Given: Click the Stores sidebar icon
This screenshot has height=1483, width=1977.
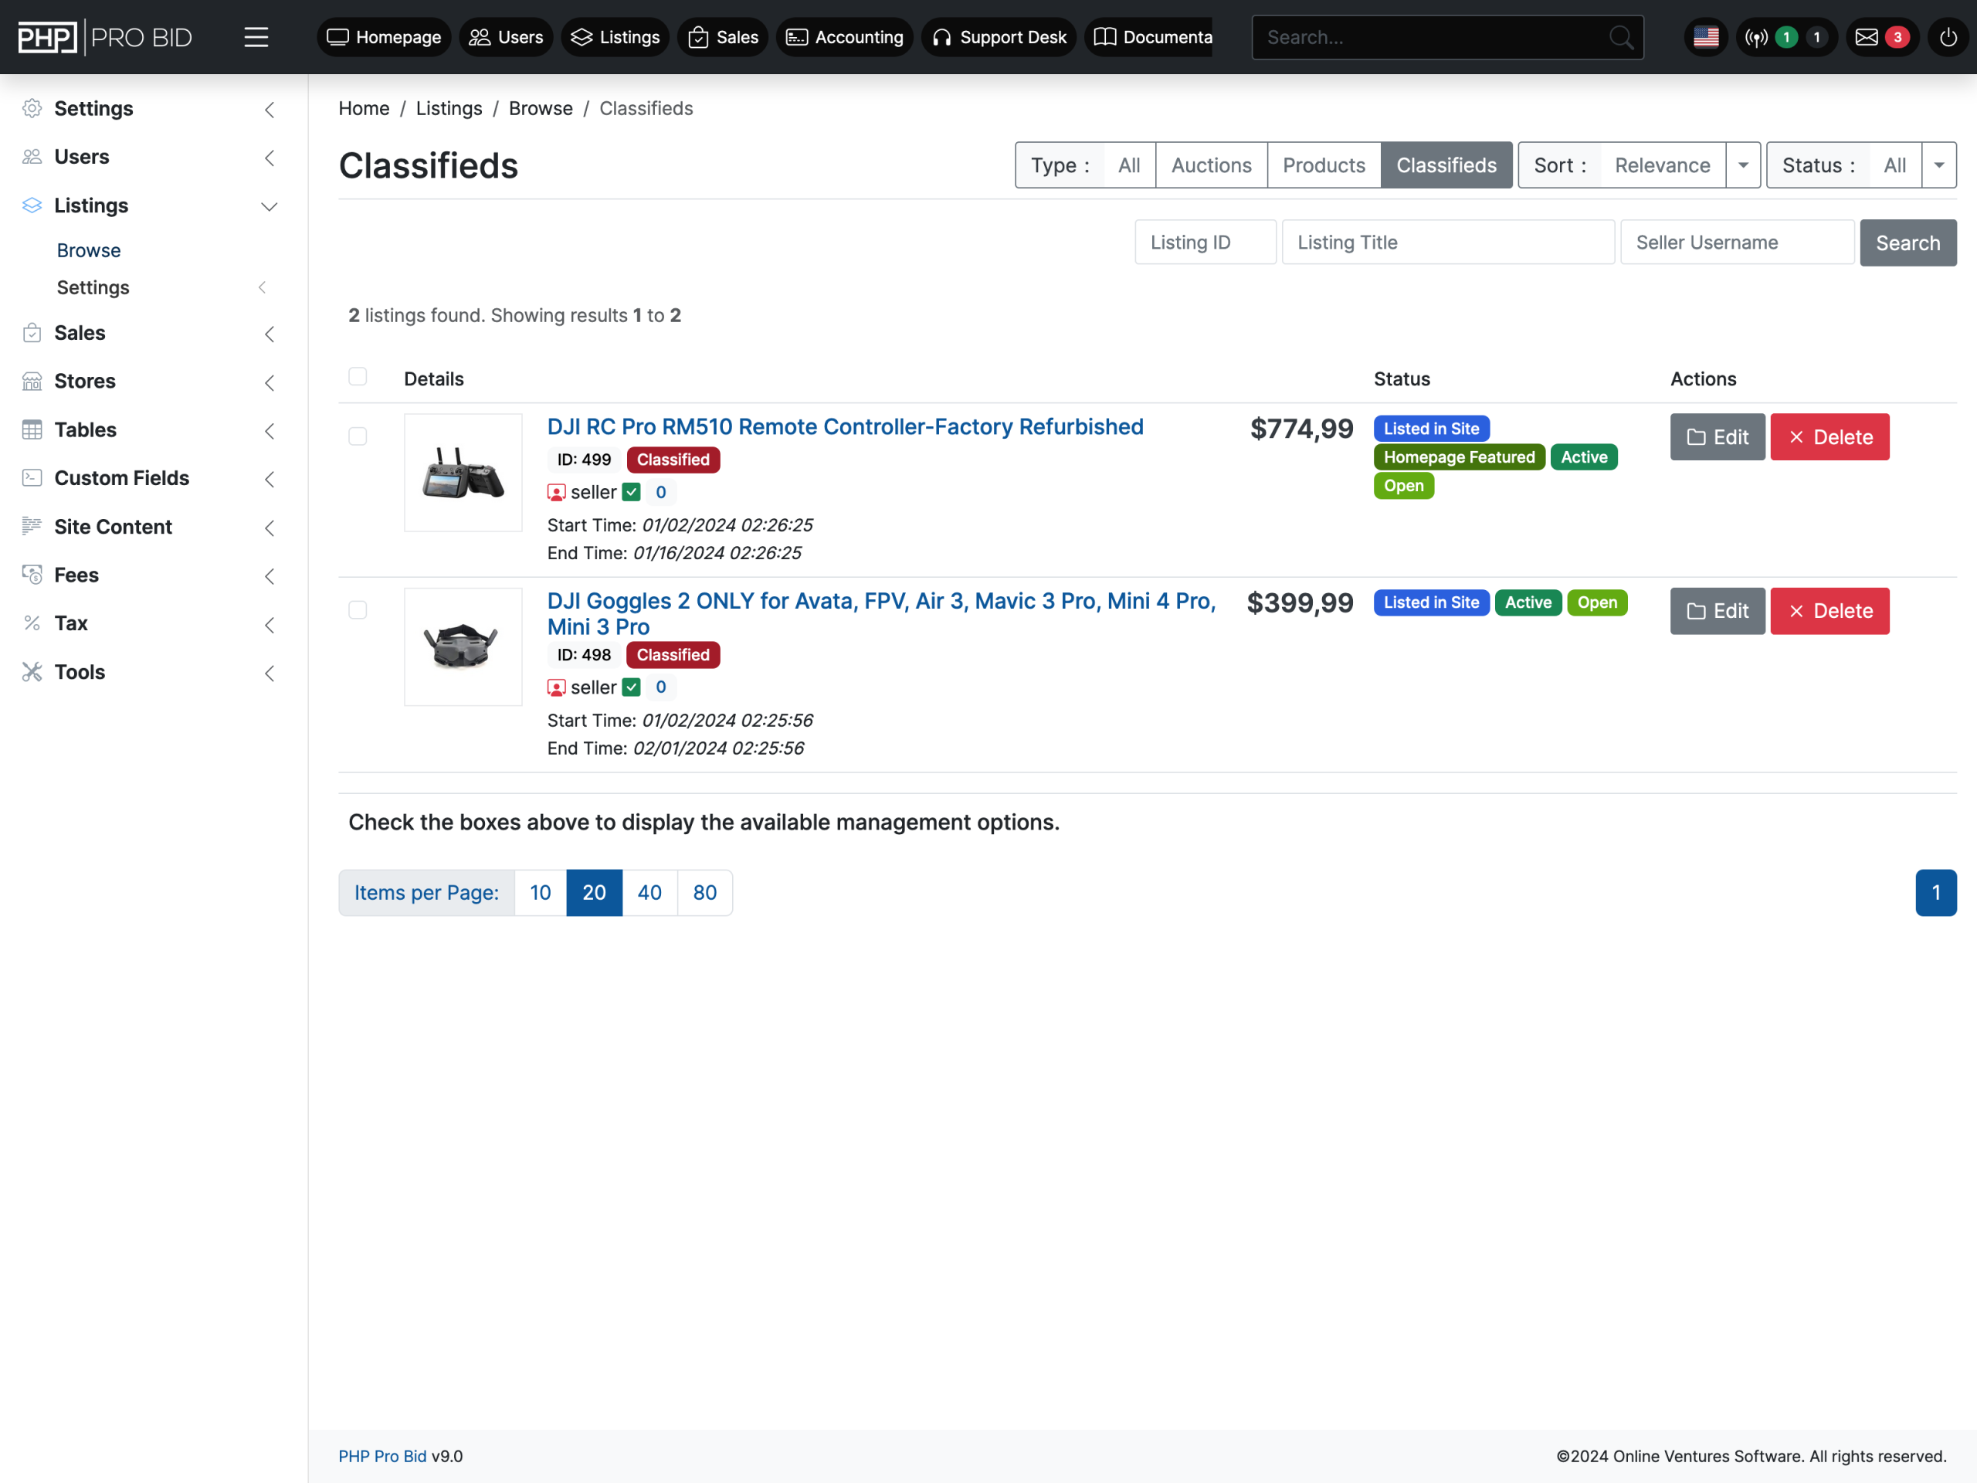Looking at the screenshot, I should pyautogui.click(x=32, y=381).
